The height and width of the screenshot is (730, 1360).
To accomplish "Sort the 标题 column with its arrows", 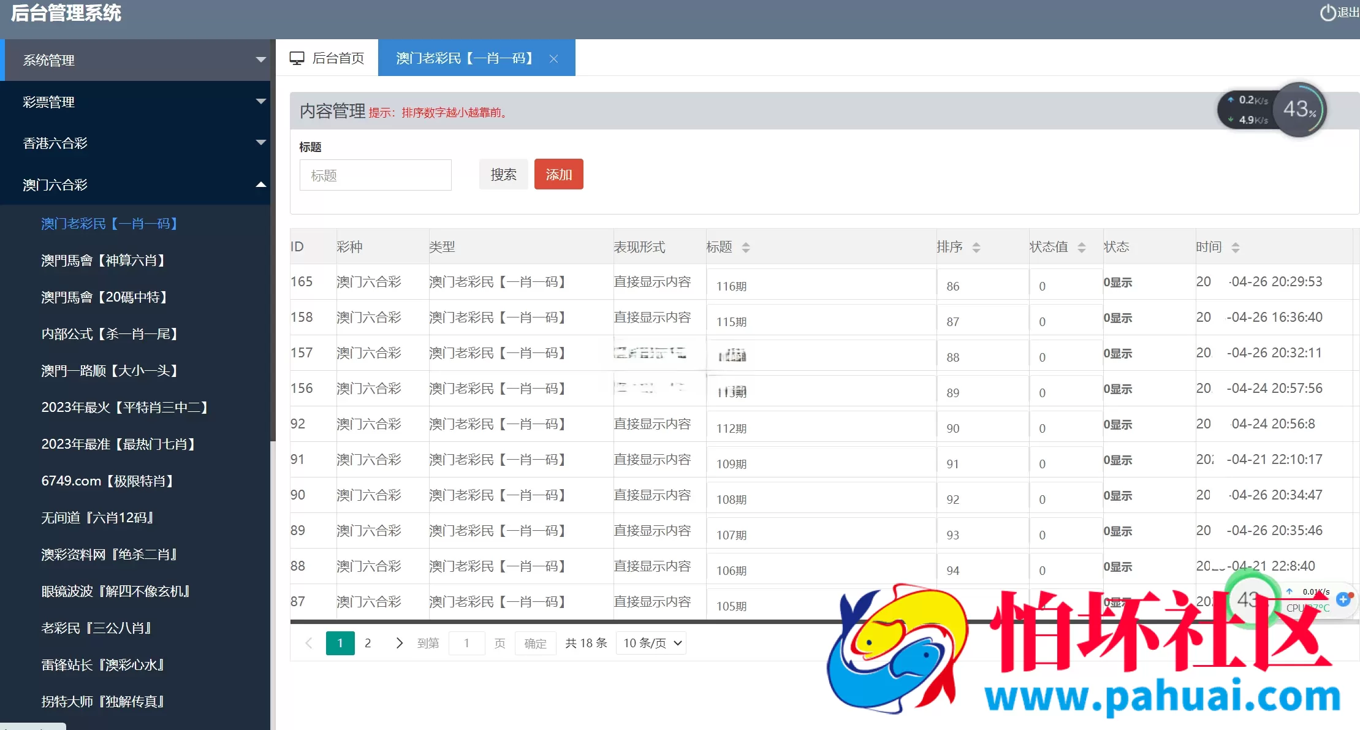I will (745, 247).
